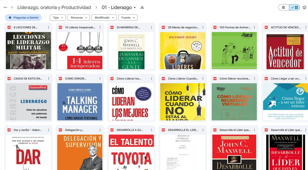Viewport: 308px width, 170px height.
Task: Select Delegación y Supervisión cover thumbnail
Action: [x=80, y=152]
